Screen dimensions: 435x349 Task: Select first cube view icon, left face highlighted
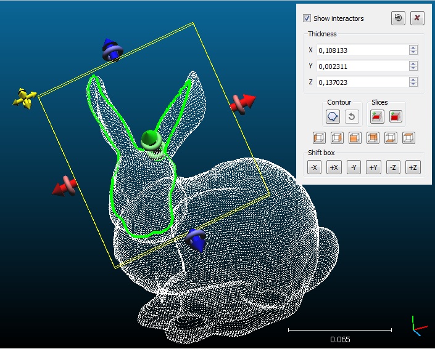319,138
